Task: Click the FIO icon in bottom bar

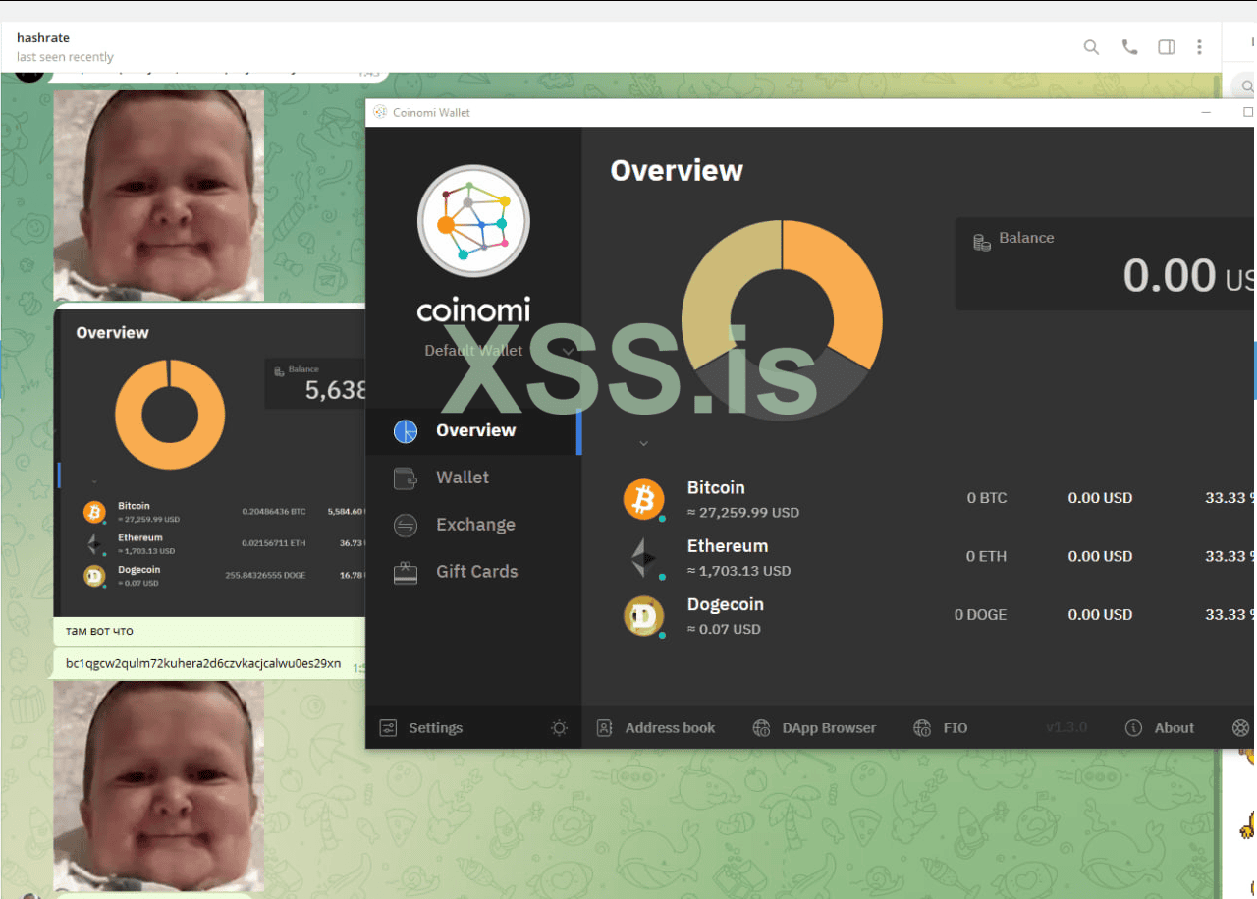Action: pyautogui.click(x=922, y=728)
